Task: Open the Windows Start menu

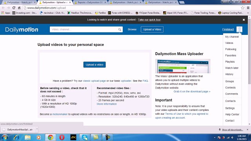Action: click(x=5, y=137)
